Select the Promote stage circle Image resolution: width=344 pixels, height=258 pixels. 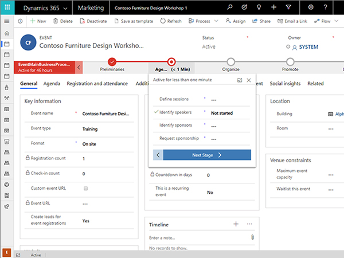[290, 62]
